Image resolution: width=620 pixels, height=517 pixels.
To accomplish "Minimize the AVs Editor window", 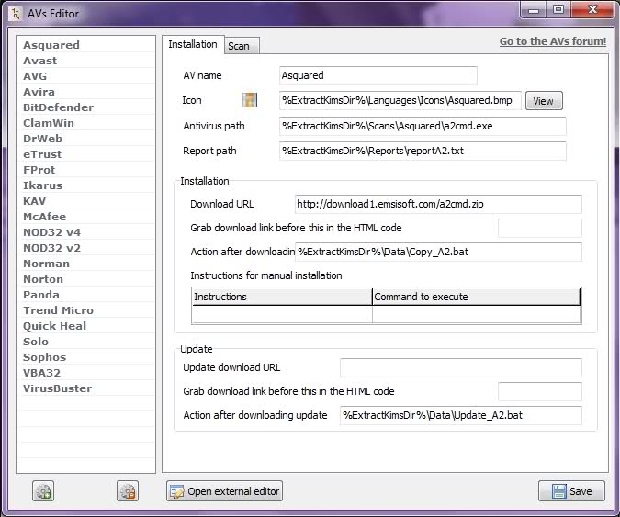I will 534,10.
